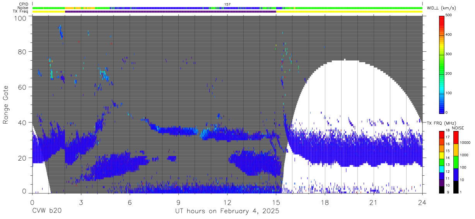Click the yellow swatch in TX FRQ legend
This screenshot has width=475, height=219.
coord(441,154)
